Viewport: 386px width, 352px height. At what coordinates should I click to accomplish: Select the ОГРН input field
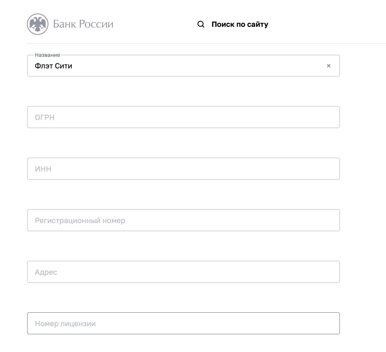tap(183, 117)
